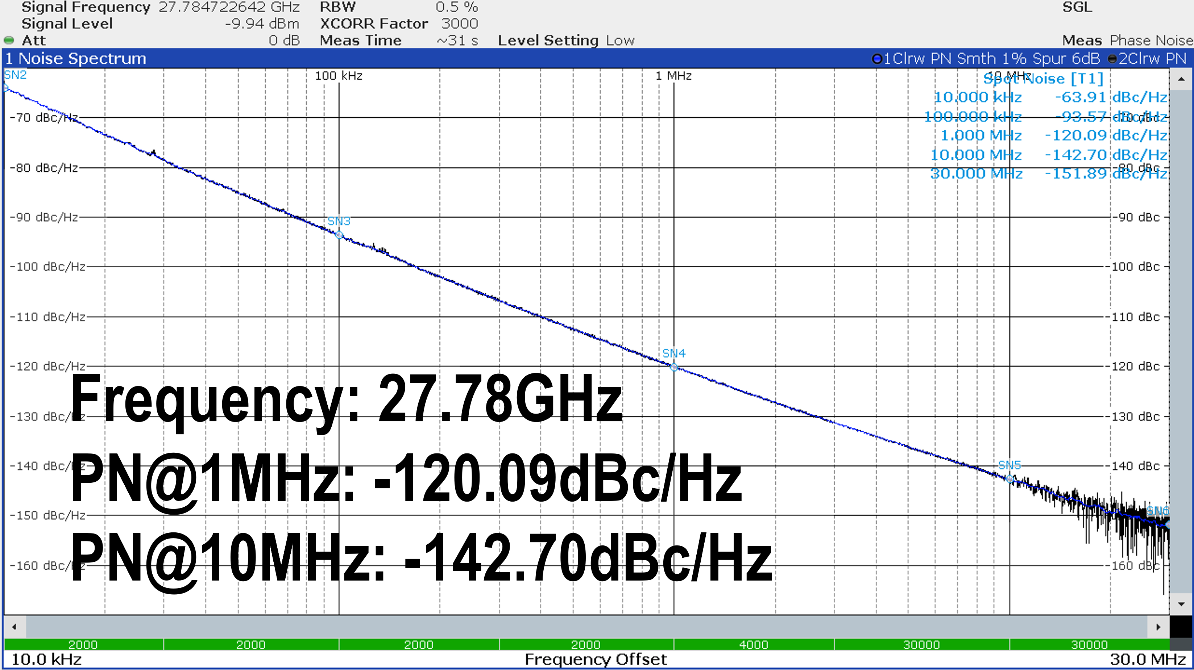Toggle trace 1Clrw PN Smth indicator
Screen dimensions: 1194x670
click(x=876, y=59)
